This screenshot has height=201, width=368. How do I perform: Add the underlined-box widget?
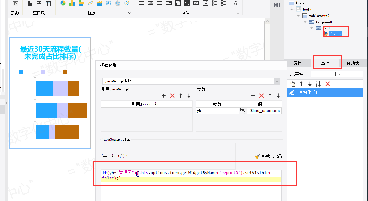[160, 3]
